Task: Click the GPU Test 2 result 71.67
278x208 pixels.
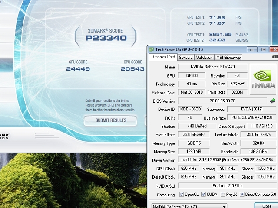Action: (x=217, y=23)
